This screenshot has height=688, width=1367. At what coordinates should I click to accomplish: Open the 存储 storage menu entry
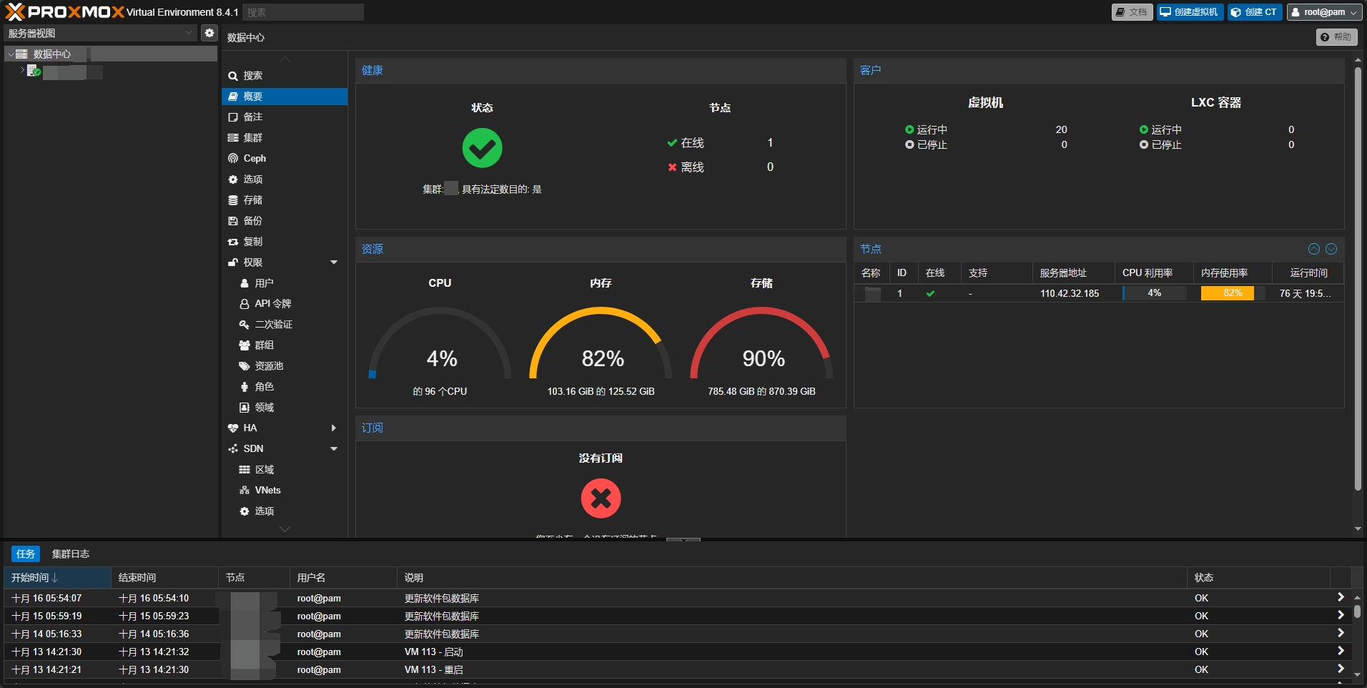tap(252, 200)
